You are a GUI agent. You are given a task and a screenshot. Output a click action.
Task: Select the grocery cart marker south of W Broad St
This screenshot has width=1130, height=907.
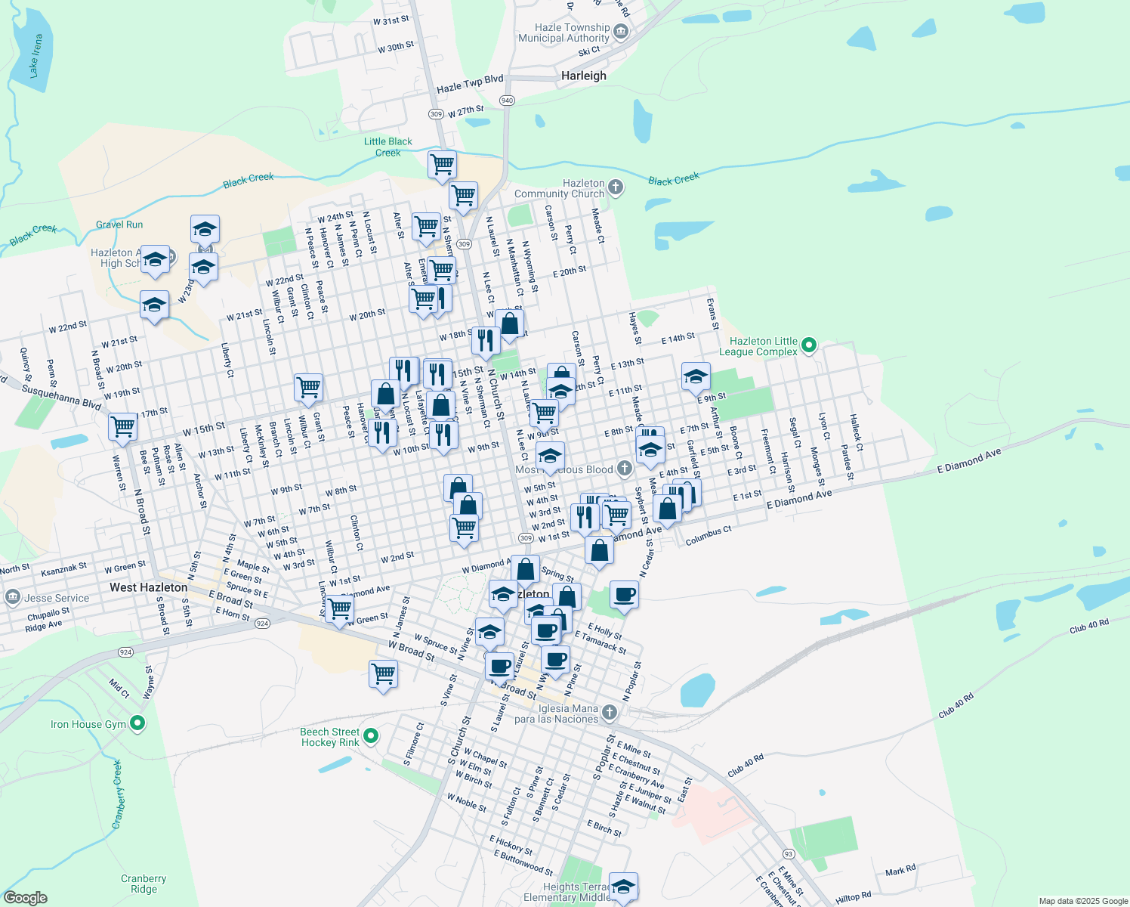(x=383, y=674)
